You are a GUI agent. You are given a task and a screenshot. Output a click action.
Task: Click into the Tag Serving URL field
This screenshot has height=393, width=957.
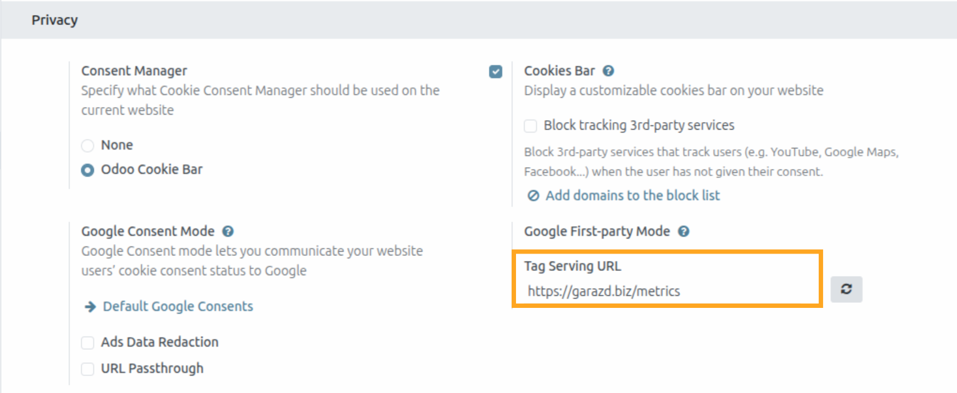click(x=666, y=291)
